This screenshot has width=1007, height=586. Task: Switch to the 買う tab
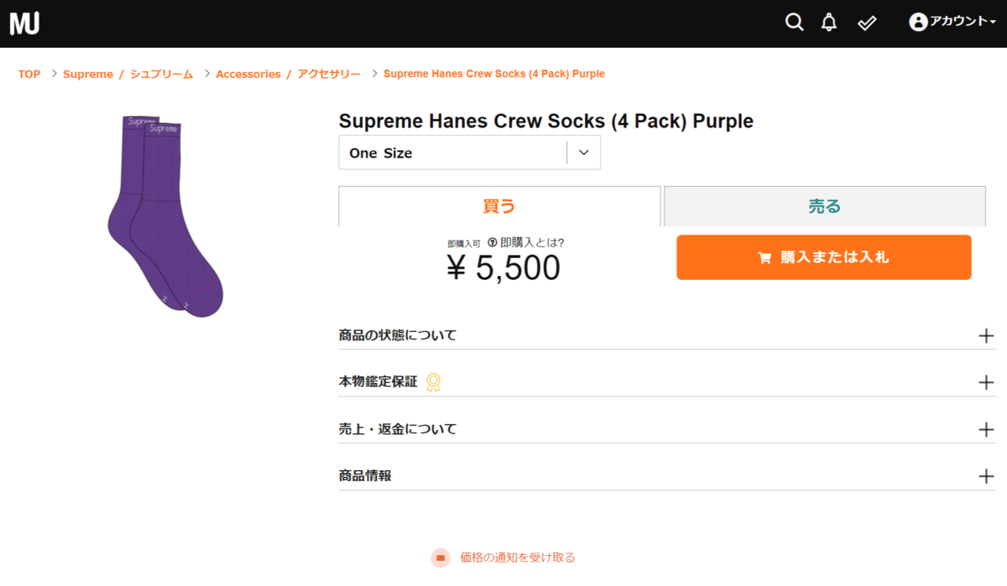(499, 206)
